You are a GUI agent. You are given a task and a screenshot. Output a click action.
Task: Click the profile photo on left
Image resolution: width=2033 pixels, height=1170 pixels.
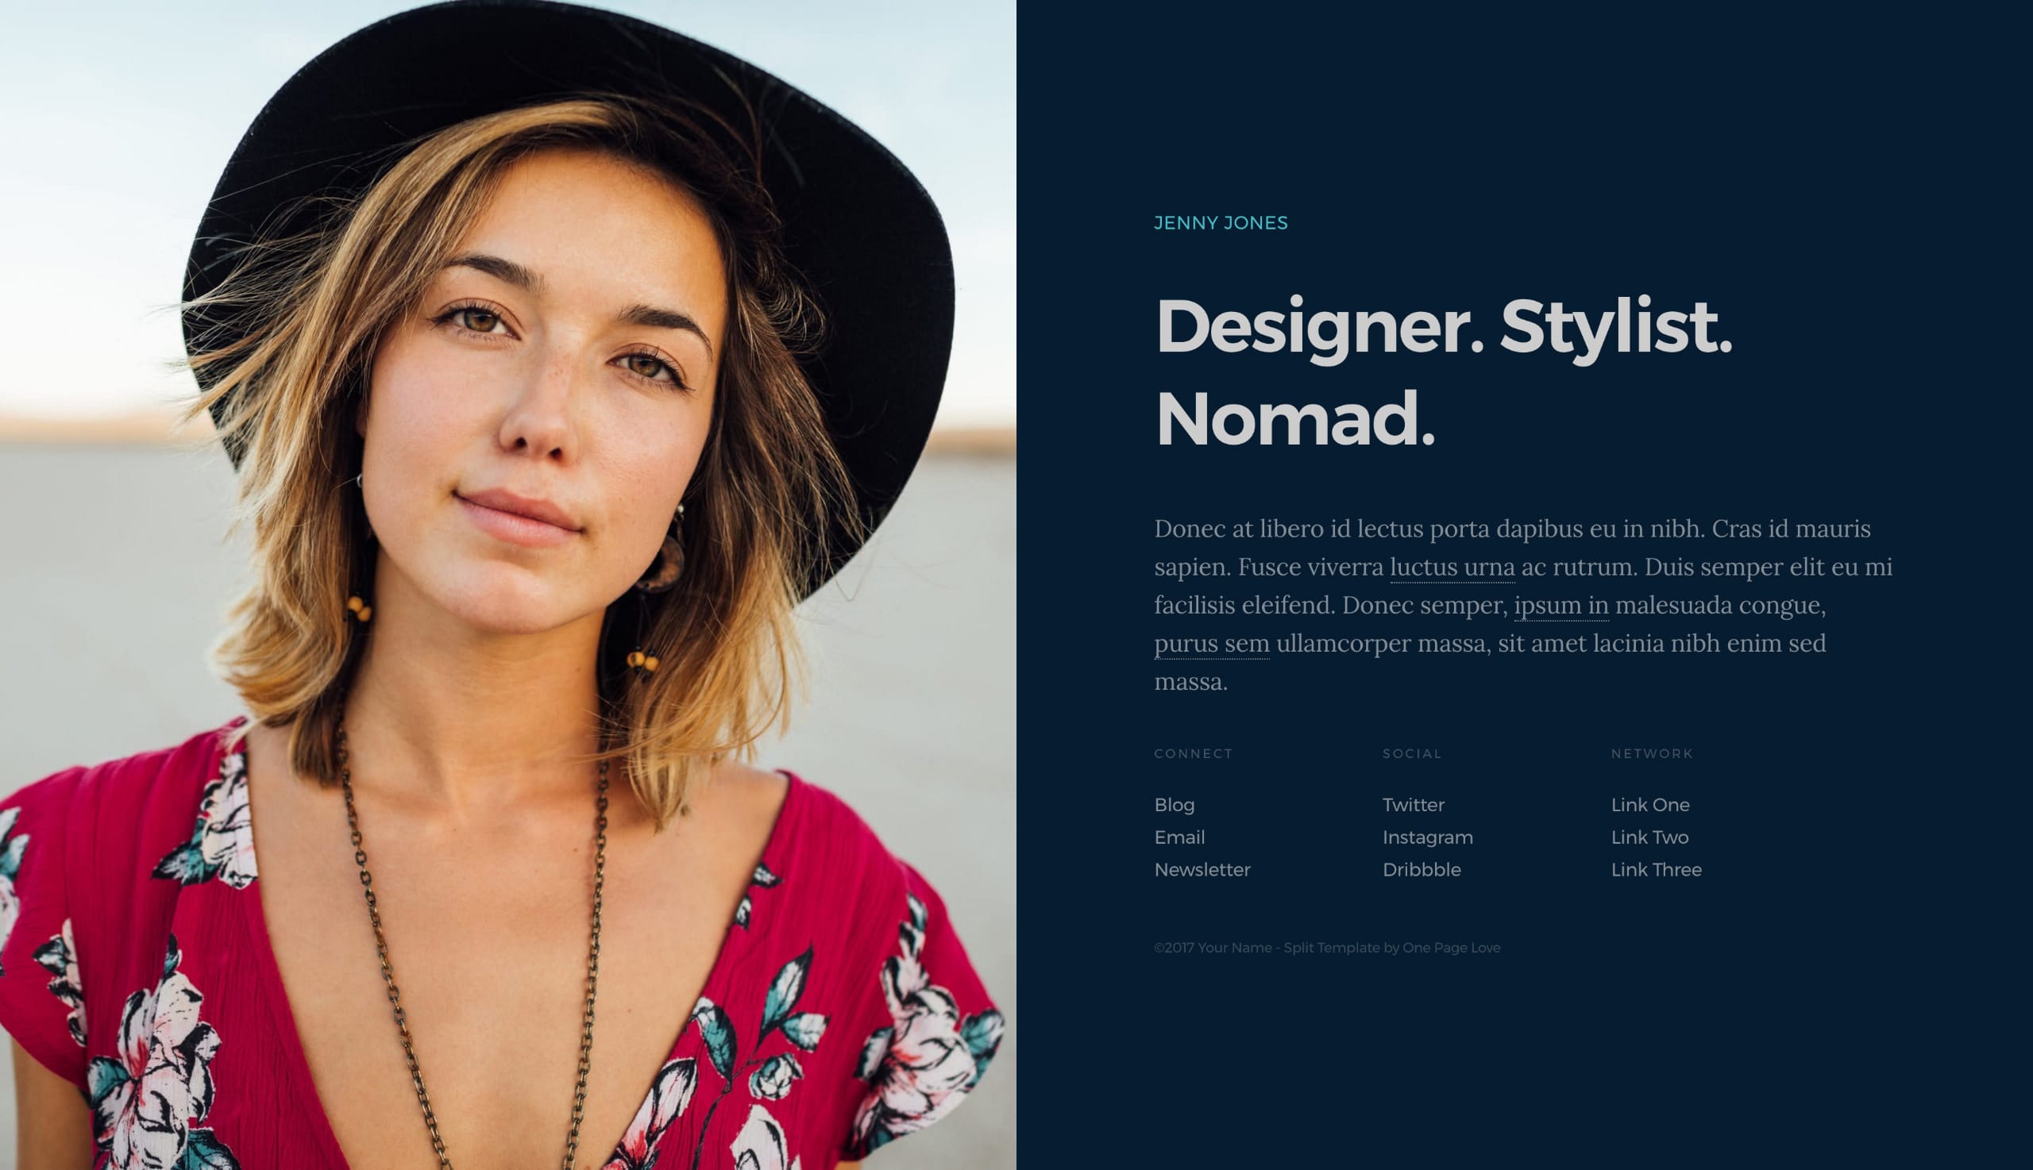(x=508, y=585)
